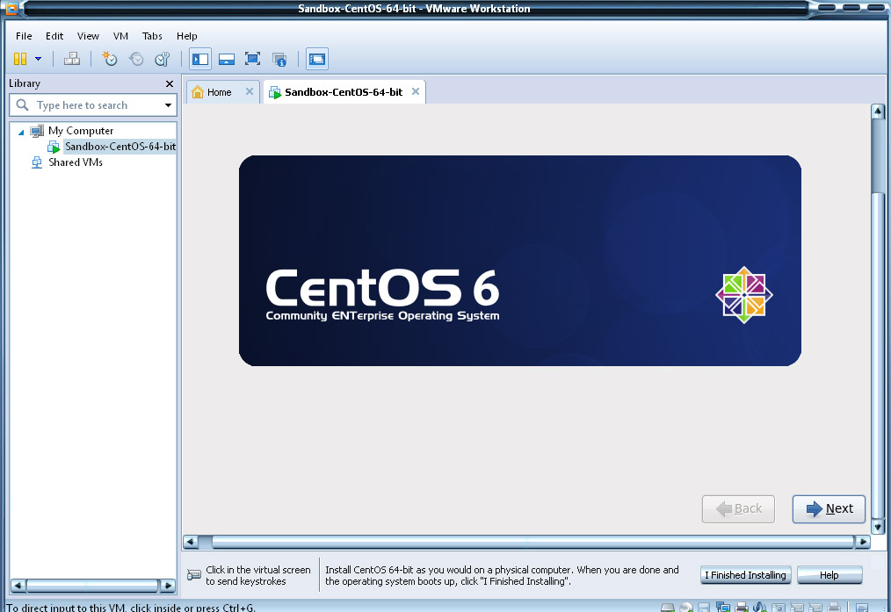The width and height of the screenshot is (891, 612).
Task: Close the Sandbox-CentOS-64-bit tab
Action: pos(416,91)
